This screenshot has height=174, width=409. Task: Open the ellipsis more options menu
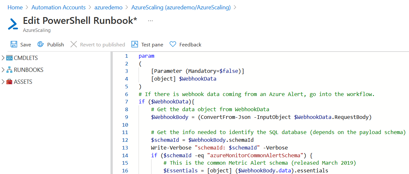(x=150, y=21)
